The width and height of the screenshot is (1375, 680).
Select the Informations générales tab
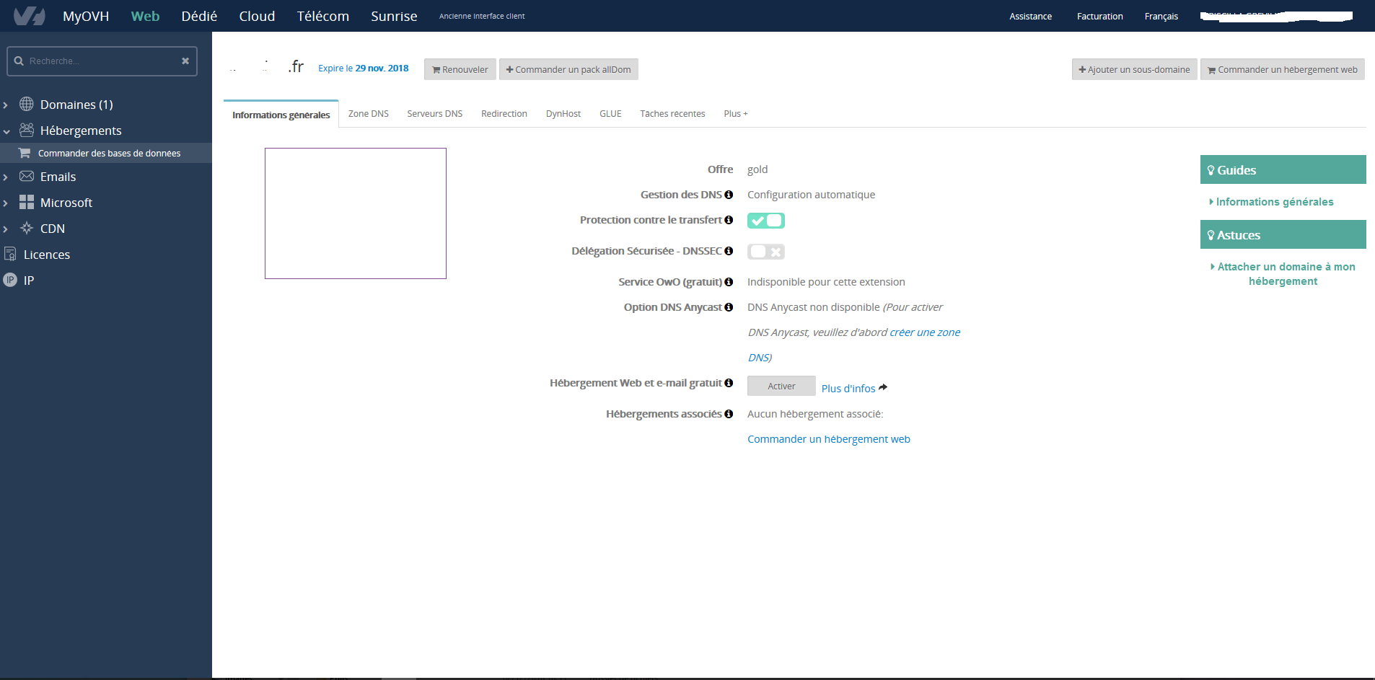[x=281, y=115]
